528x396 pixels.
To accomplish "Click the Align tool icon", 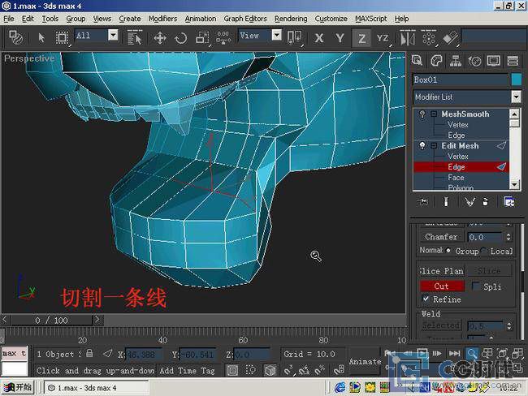I will coord(450,37).
